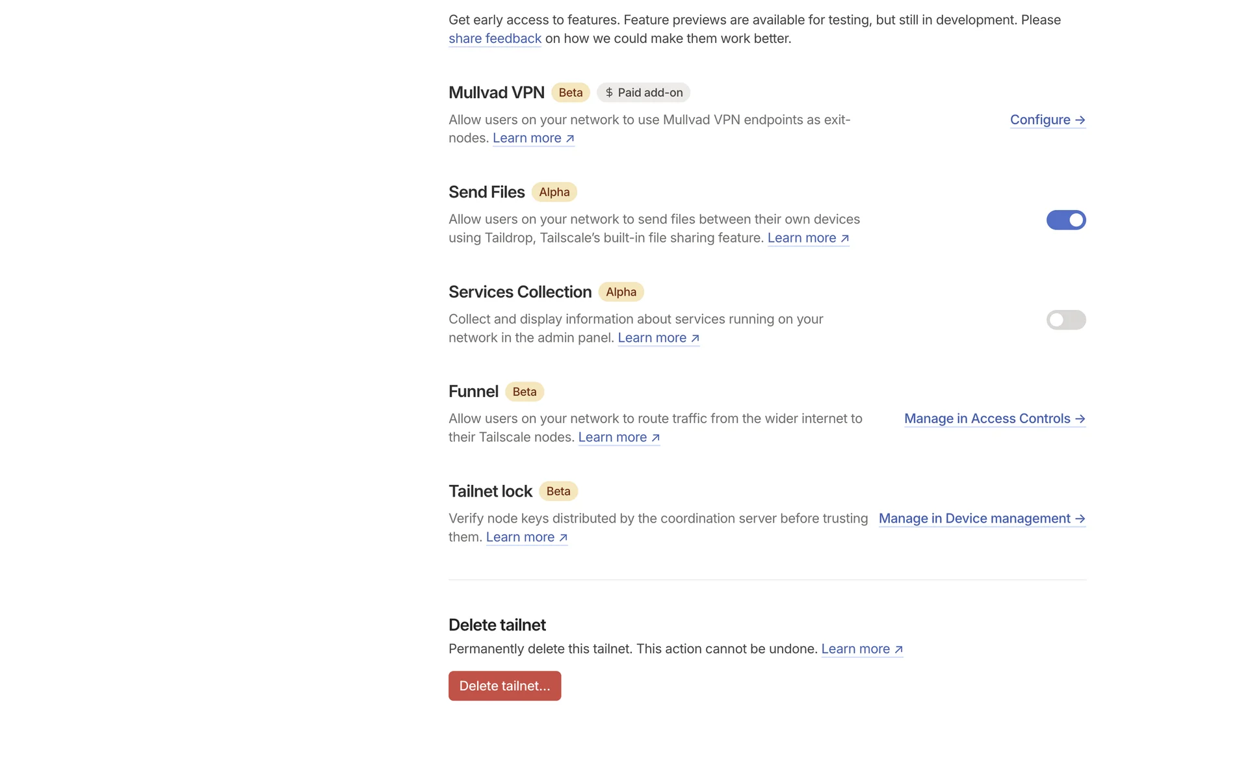
Task: Click the Paid add-on badge
Action: [x=643, y=92]
